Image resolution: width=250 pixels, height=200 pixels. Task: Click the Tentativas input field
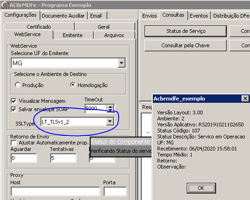(63, 158)
